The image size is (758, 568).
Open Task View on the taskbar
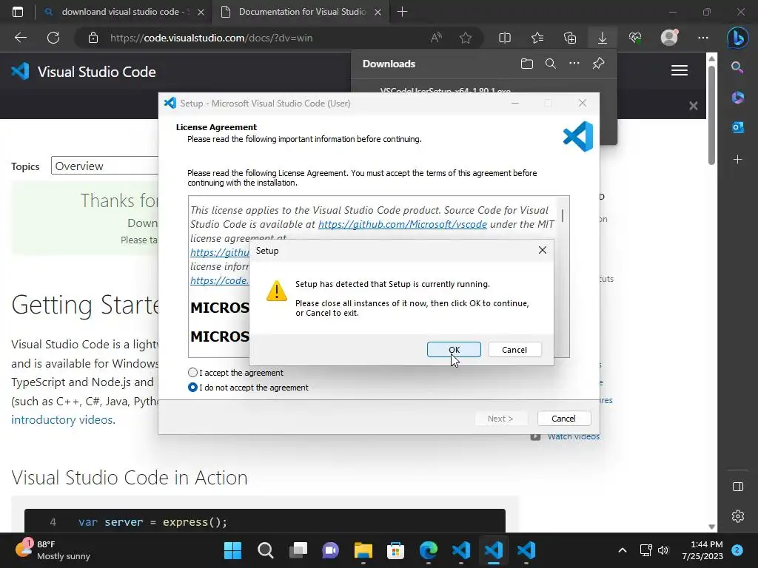298,550
